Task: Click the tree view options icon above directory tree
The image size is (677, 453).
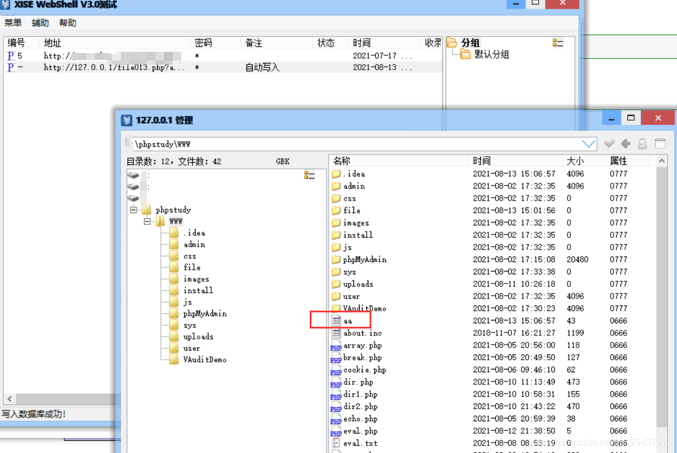Action: click(309, 175)
